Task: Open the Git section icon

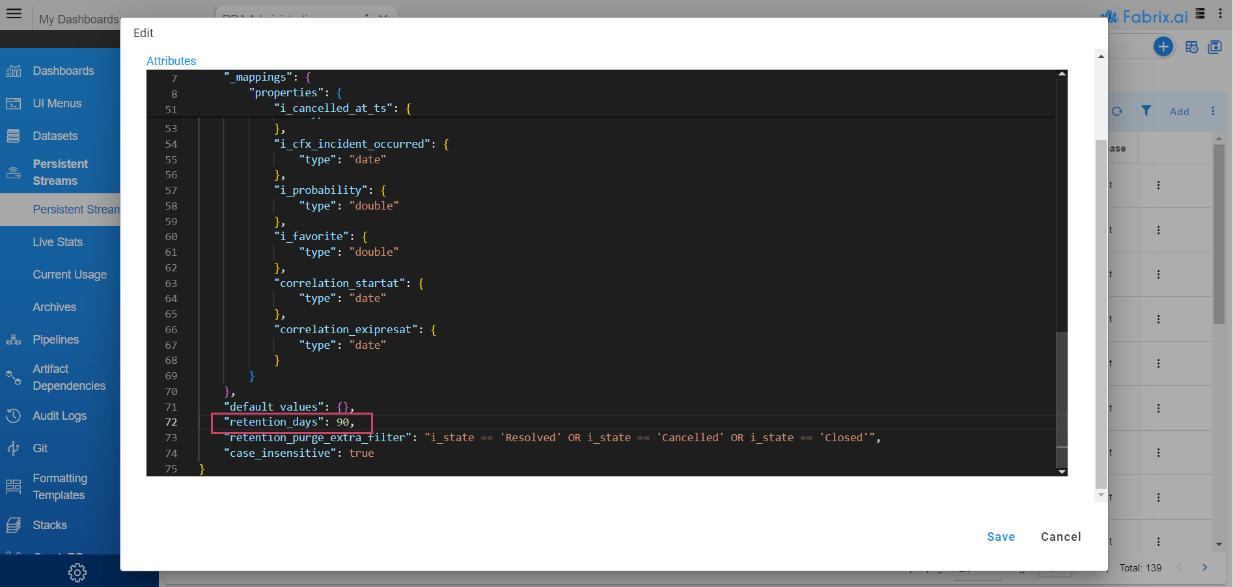Action: point(14,448)
